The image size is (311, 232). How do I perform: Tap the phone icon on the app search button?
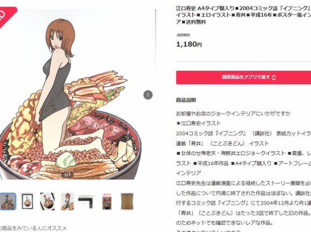[x=274, y=77]
